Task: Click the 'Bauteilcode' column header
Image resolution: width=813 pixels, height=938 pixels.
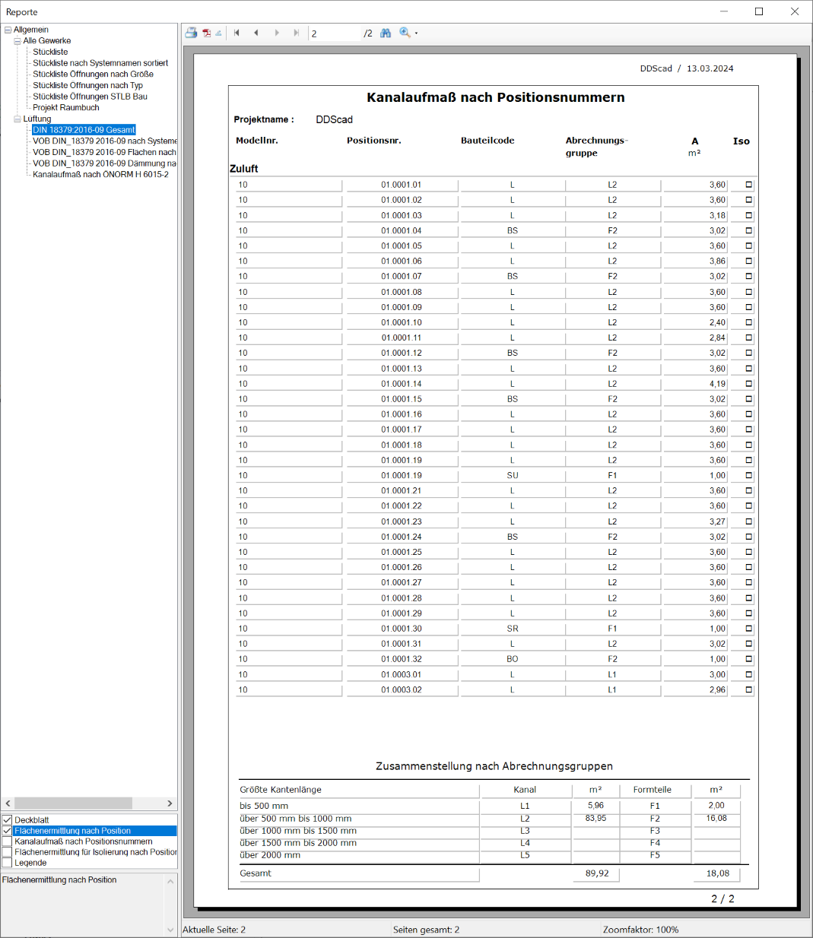Action: 487,141
